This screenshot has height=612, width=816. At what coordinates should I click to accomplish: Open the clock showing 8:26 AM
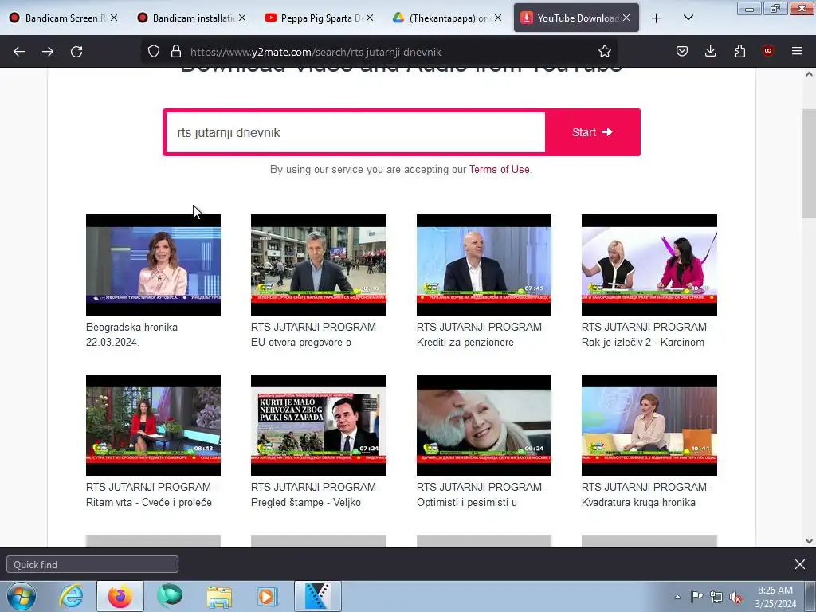click(775, 597)
